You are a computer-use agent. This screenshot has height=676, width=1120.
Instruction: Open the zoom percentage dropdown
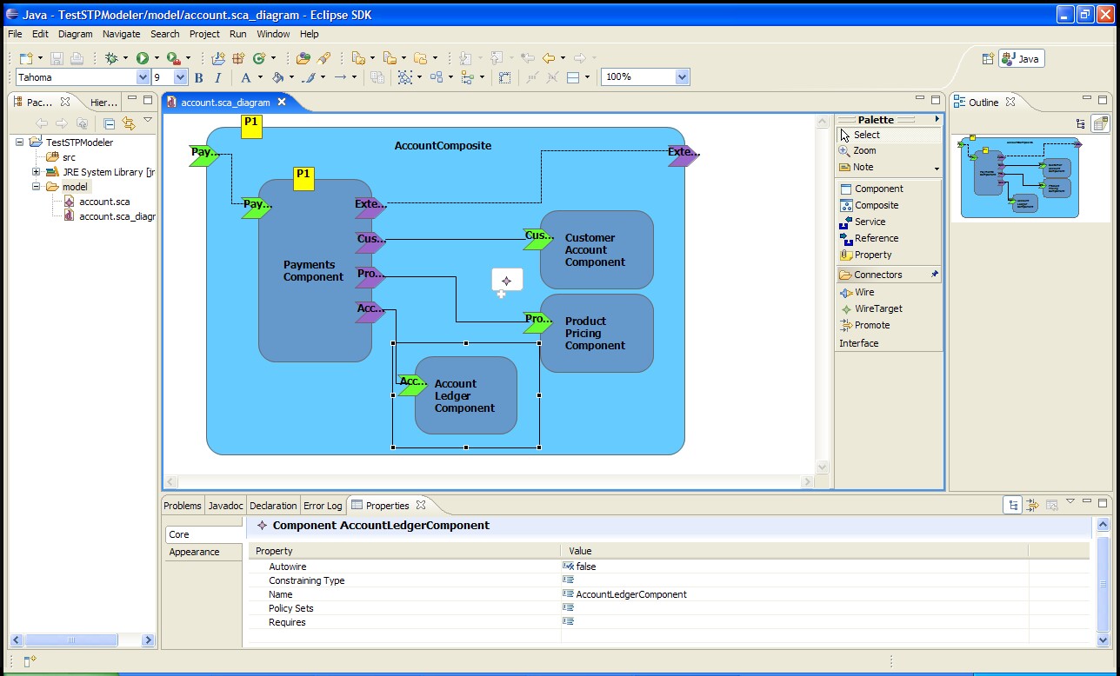pos(682,77)
